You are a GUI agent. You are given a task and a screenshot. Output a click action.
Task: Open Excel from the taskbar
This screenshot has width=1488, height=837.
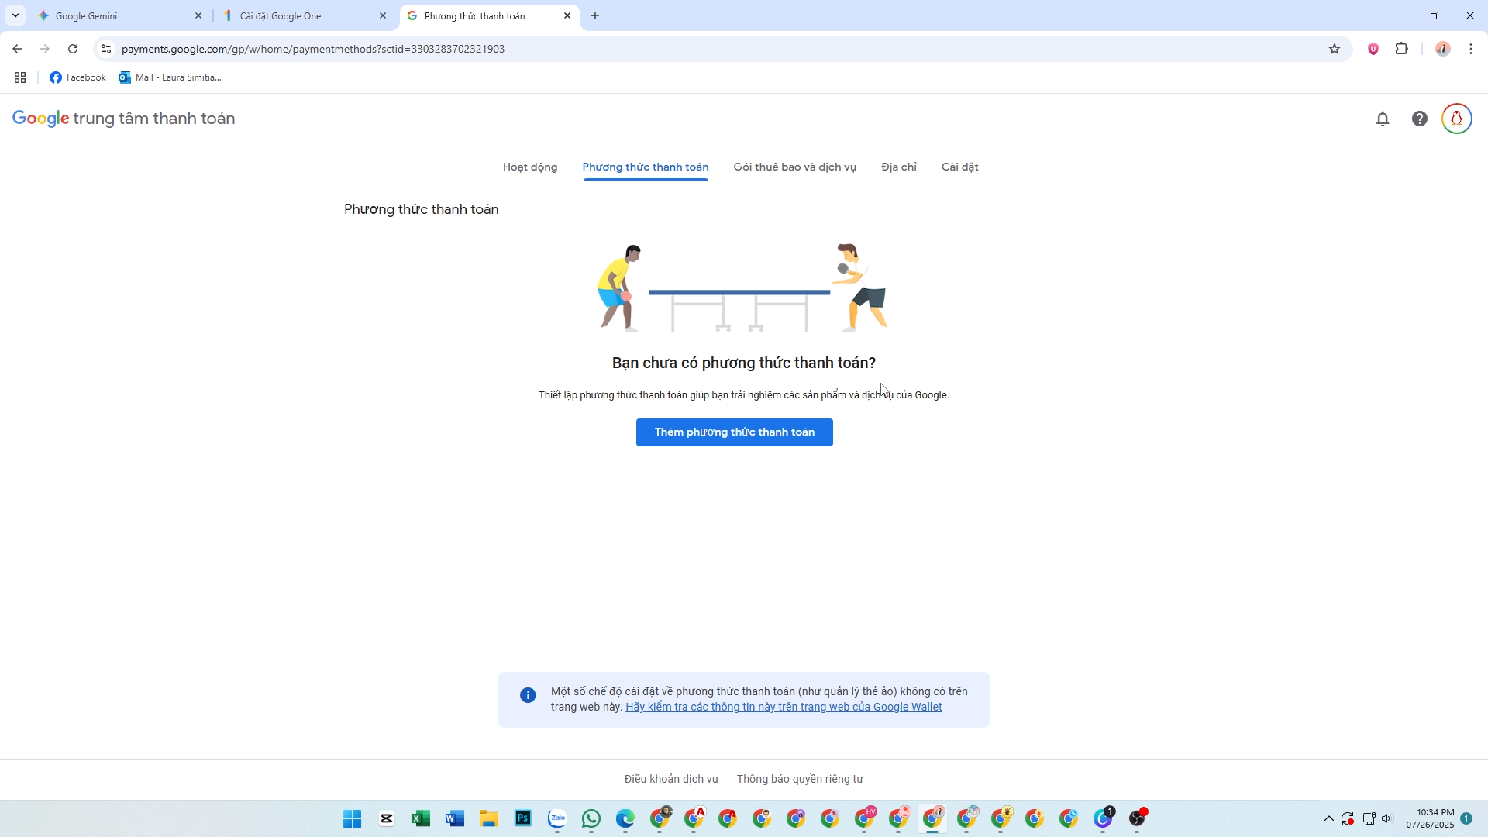[x=421, y=818]
